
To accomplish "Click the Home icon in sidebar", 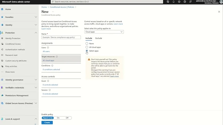I will pyautogui.click(x=2, y=9).
